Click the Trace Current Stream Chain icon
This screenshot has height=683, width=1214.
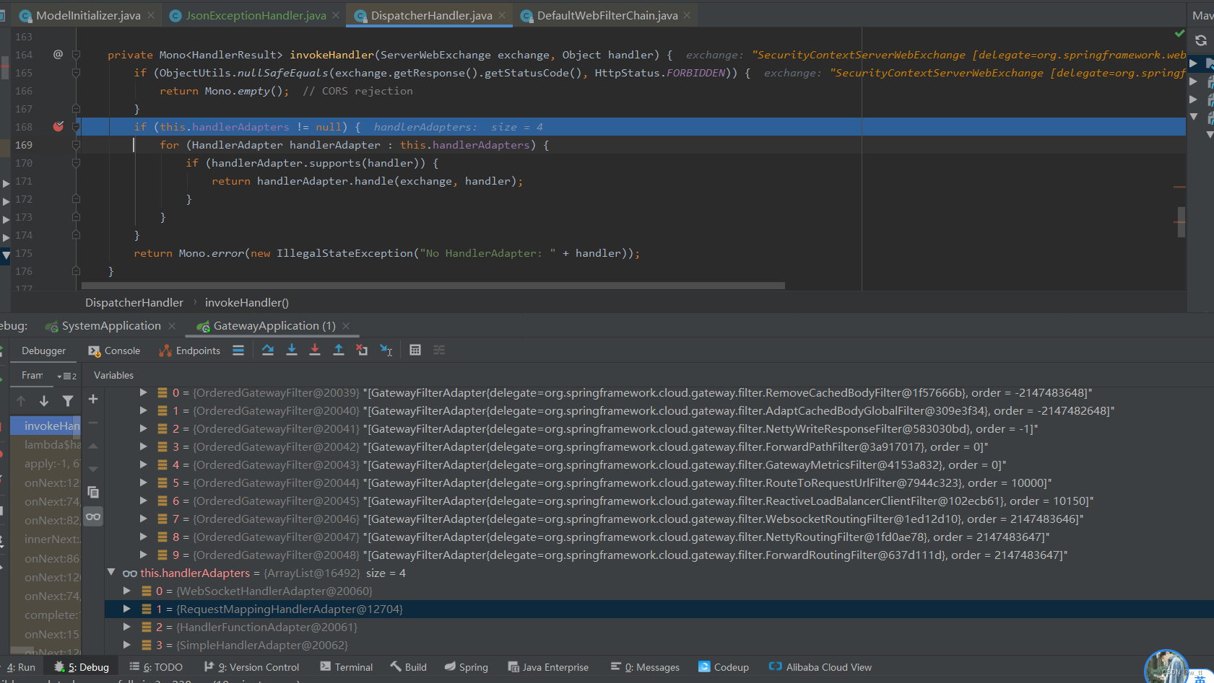click(439, 350)
